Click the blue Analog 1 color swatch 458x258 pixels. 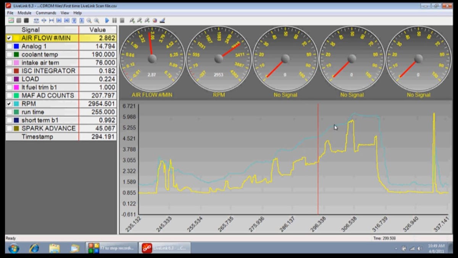16,47
